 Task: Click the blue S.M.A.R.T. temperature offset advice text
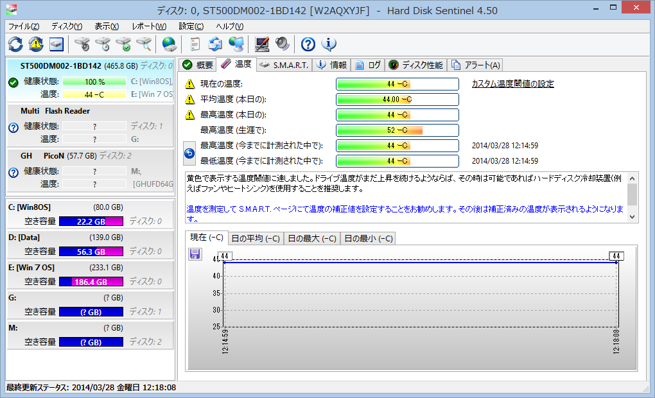(405, 213)
